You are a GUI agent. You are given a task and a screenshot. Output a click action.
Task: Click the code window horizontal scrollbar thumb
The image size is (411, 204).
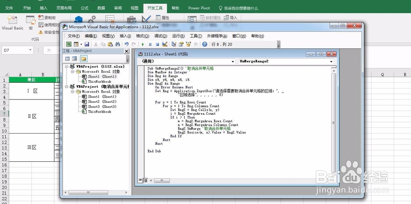pos(162,181)
